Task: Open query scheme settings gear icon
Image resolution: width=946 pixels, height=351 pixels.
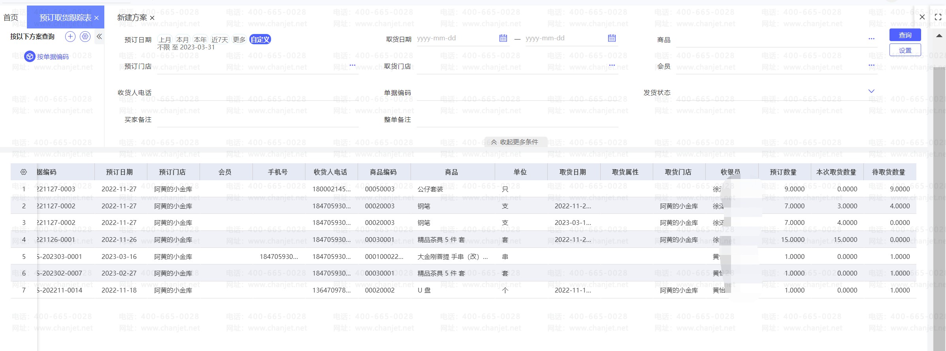Action: point(85,37)
